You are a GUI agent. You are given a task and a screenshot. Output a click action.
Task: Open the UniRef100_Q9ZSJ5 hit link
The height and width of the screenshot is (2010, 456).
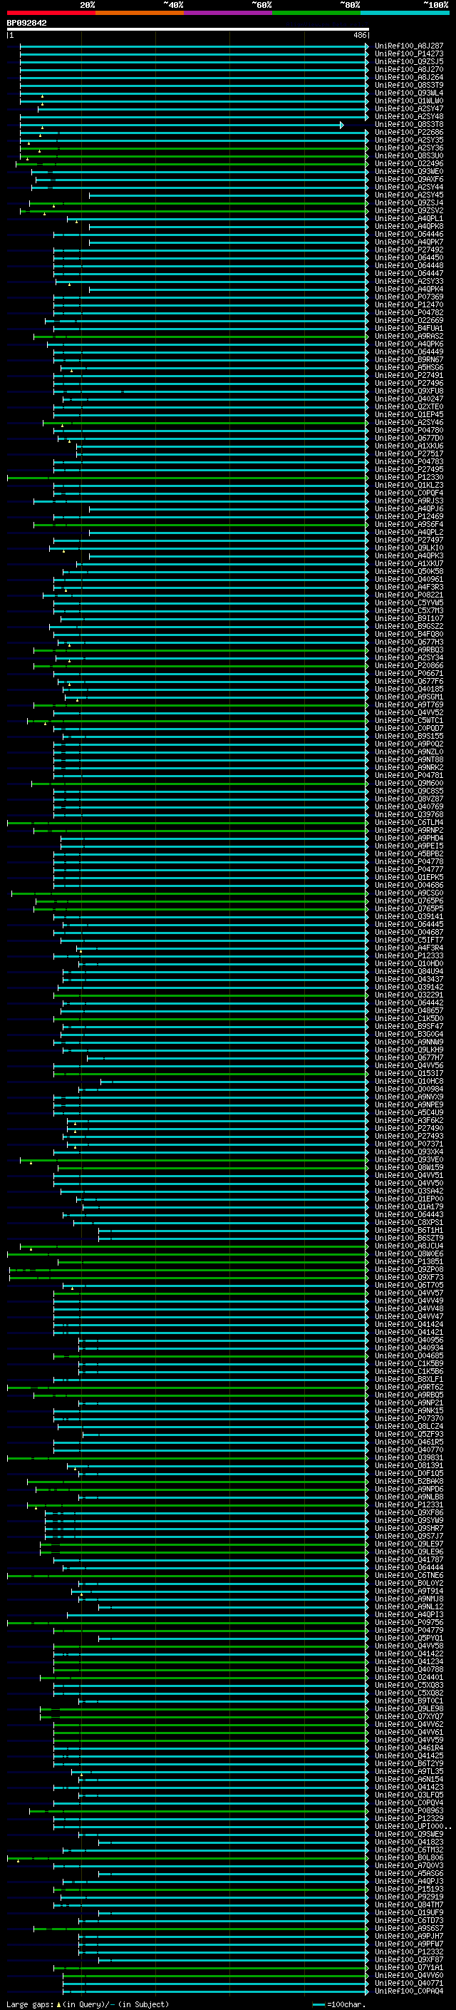[x=408, y=63]
